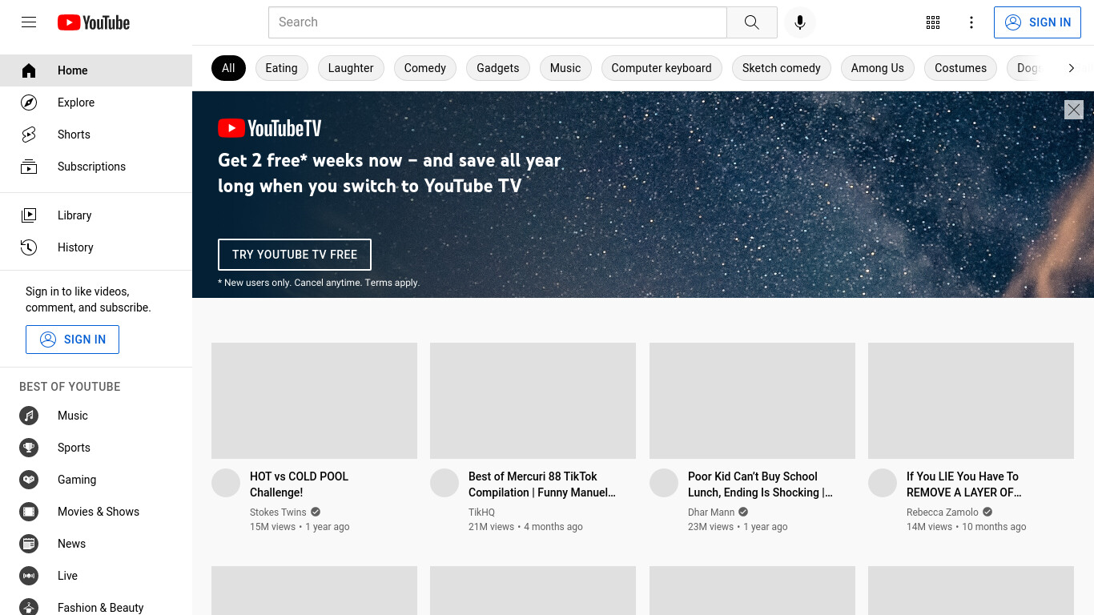The height and width of the screenshot is (615, 1094).
Task: Click the Shorts icon in the sidebar
Action: (x=29, y=135)
